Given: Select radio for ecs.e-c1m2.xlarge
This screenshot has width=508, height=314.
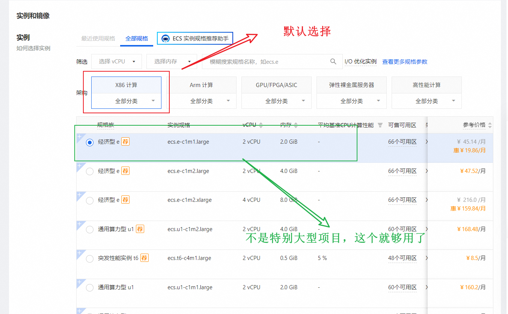Looking at the screenshot, I should [x=90, y=201].
